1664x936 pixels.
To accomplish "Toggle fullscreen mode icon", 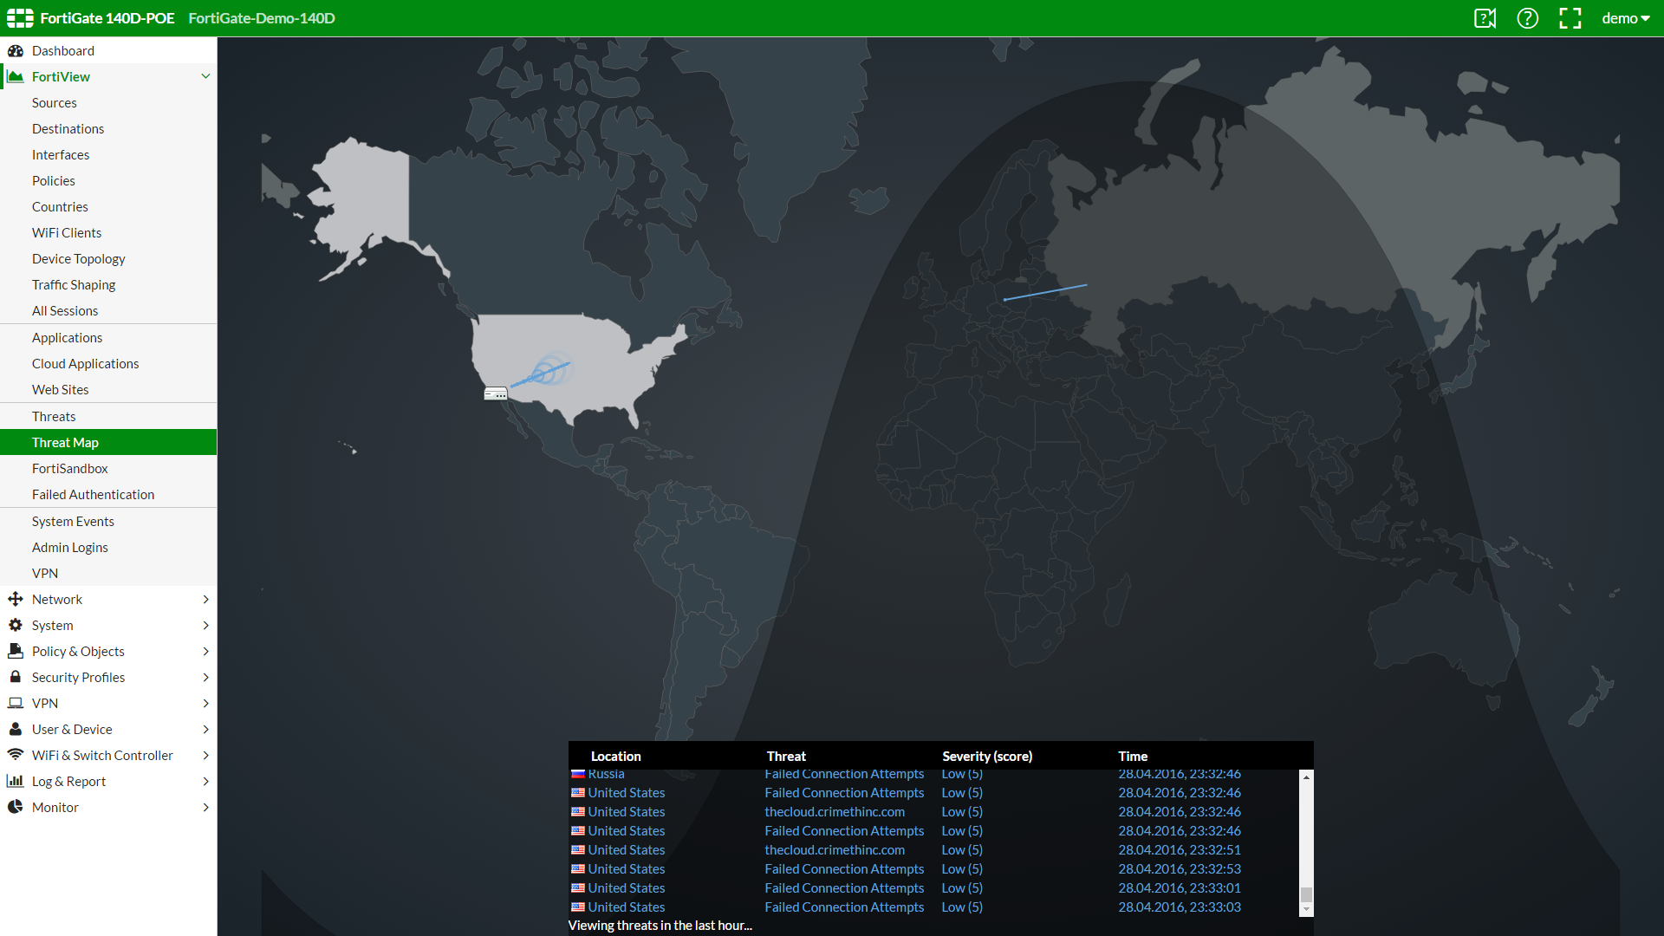I will pos(1570,18).
